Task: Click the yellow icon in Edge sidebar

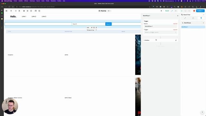Action: [x=2, y=19]
